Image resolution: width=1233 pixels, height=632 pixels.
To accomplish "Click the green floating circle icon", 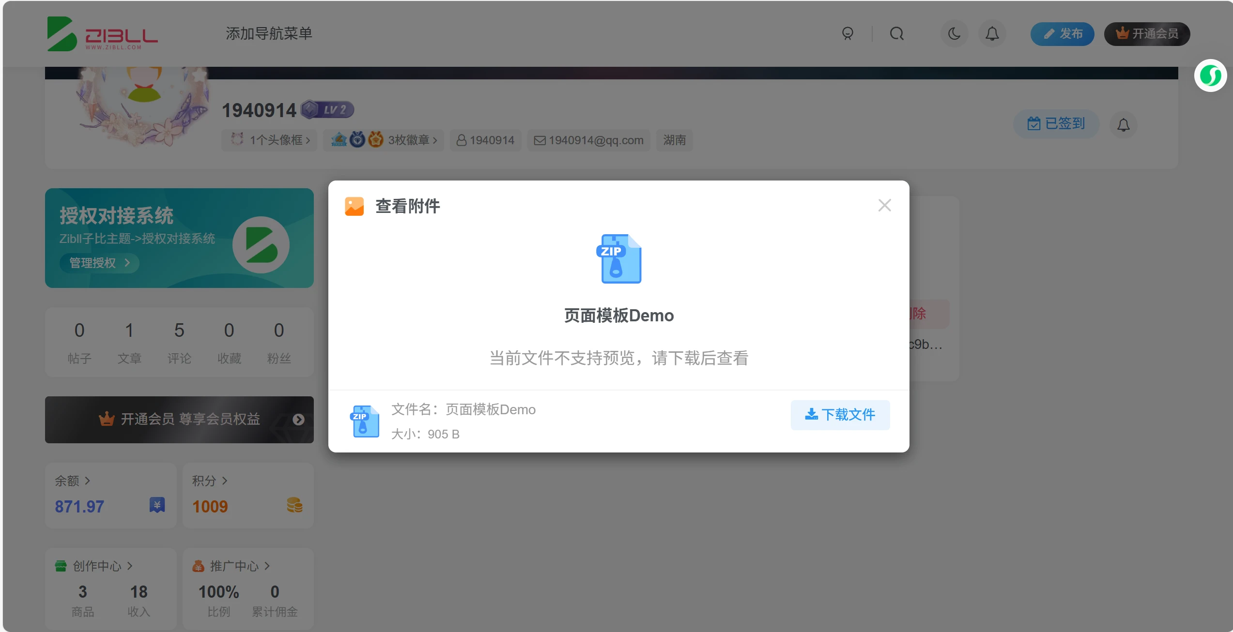I will pos(1210,75).
